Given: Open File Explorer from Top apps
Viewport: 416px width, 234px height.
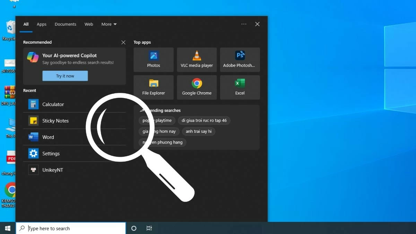Looking at the screenshot, I should [x=153, y=87].
